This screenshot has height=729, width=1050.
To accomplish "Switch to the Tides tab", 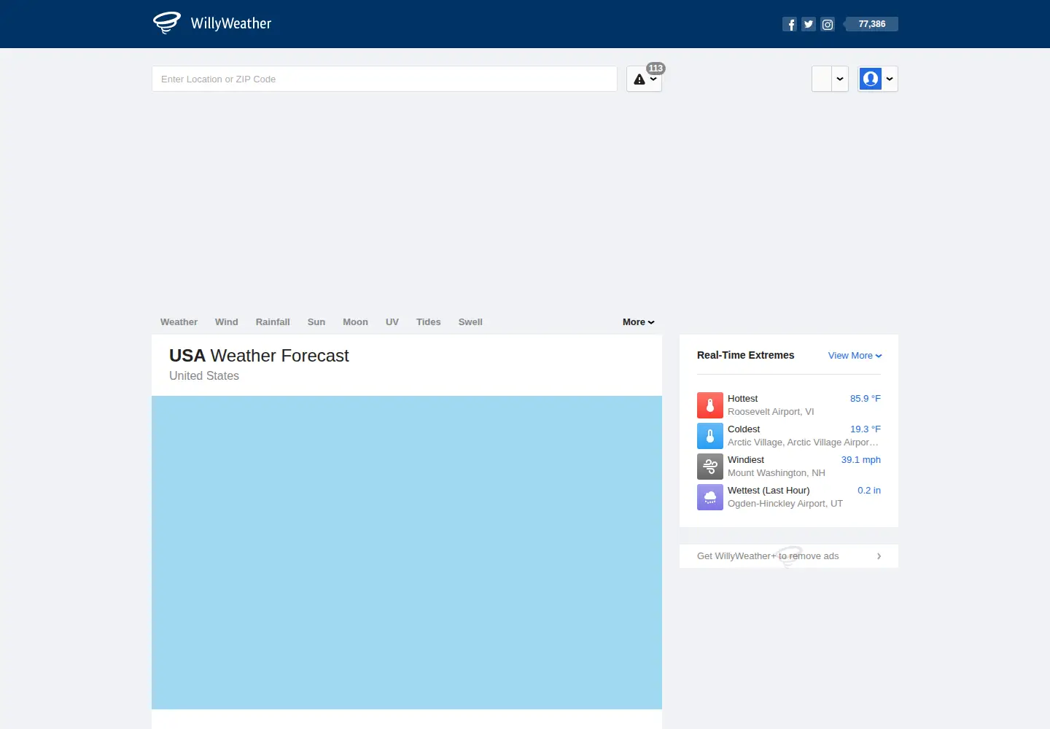I will pyautogui.click(x=429, y=322).
